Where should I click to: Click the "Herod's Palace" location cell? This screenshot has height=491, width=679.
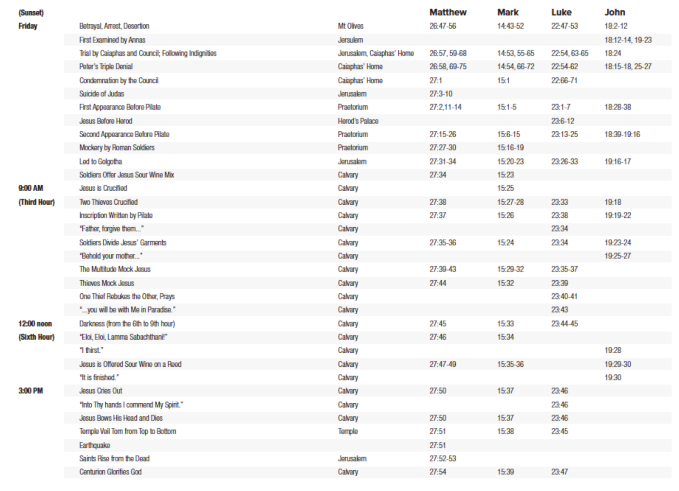pyautogui.click(x=358, y=121)
